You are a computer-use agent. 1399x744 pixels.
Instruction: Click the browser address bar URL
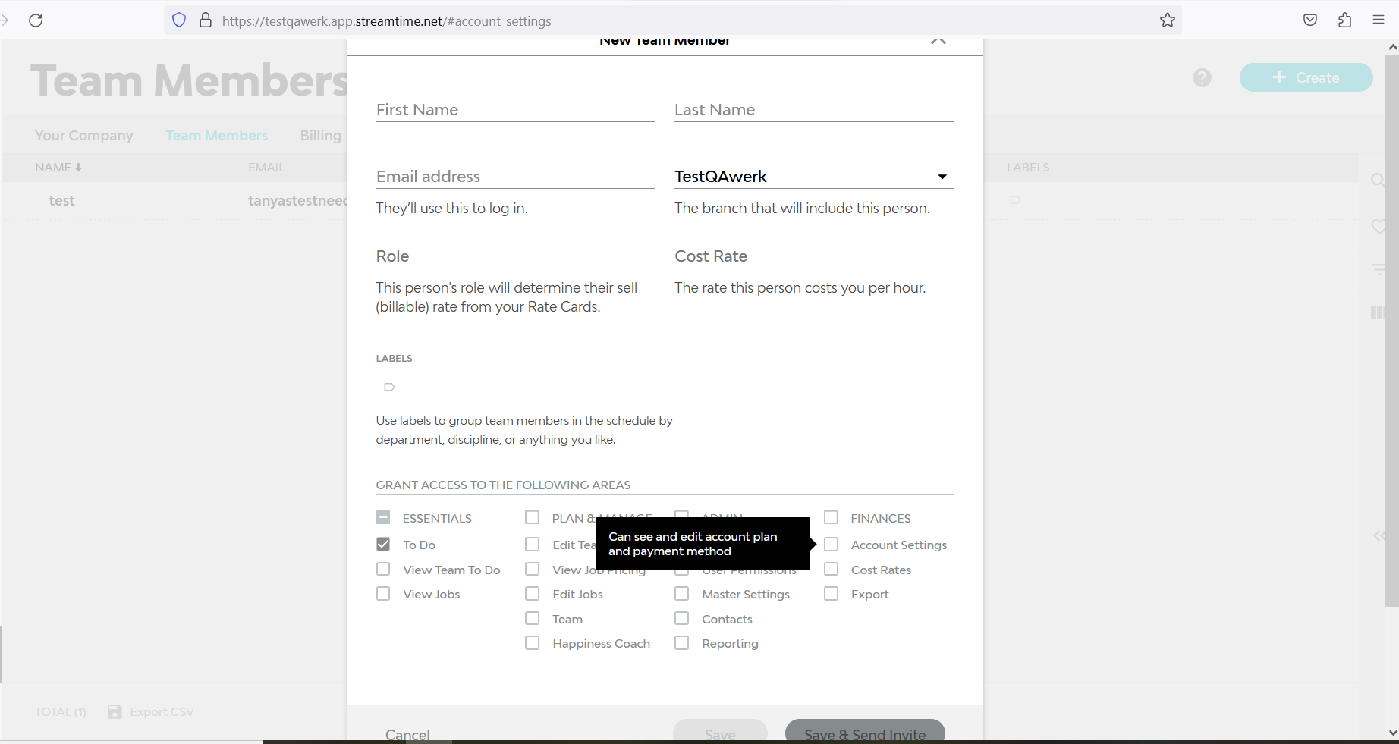[387, 20]
